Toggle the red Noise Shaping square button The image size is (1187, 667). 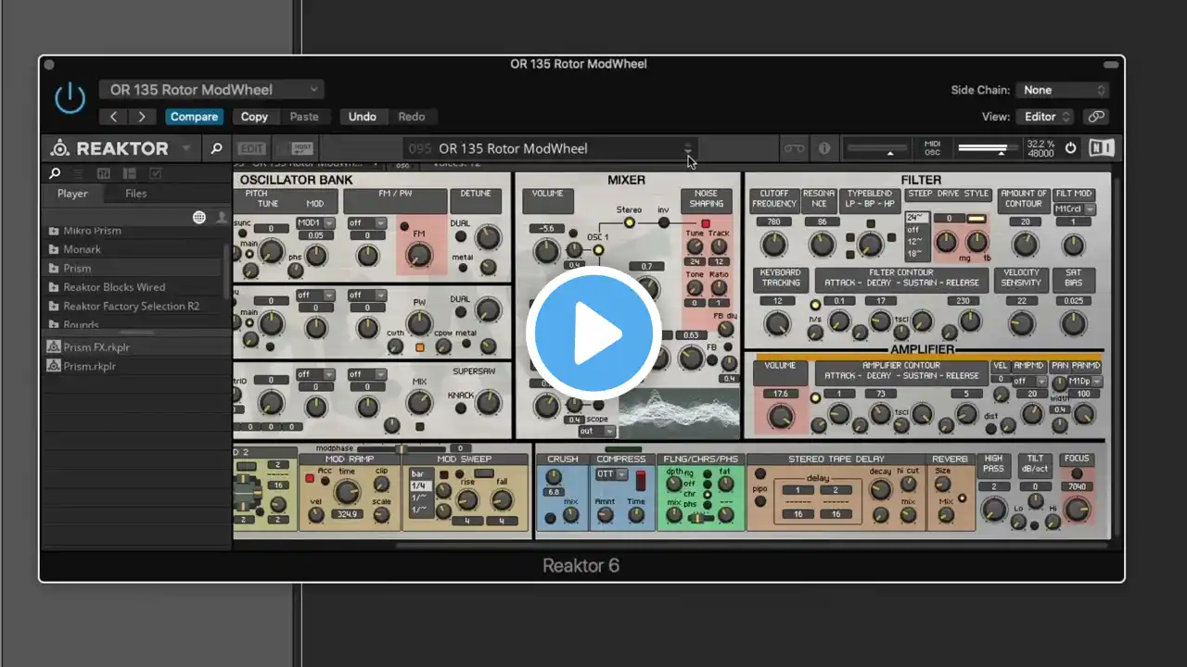[705, 224]
